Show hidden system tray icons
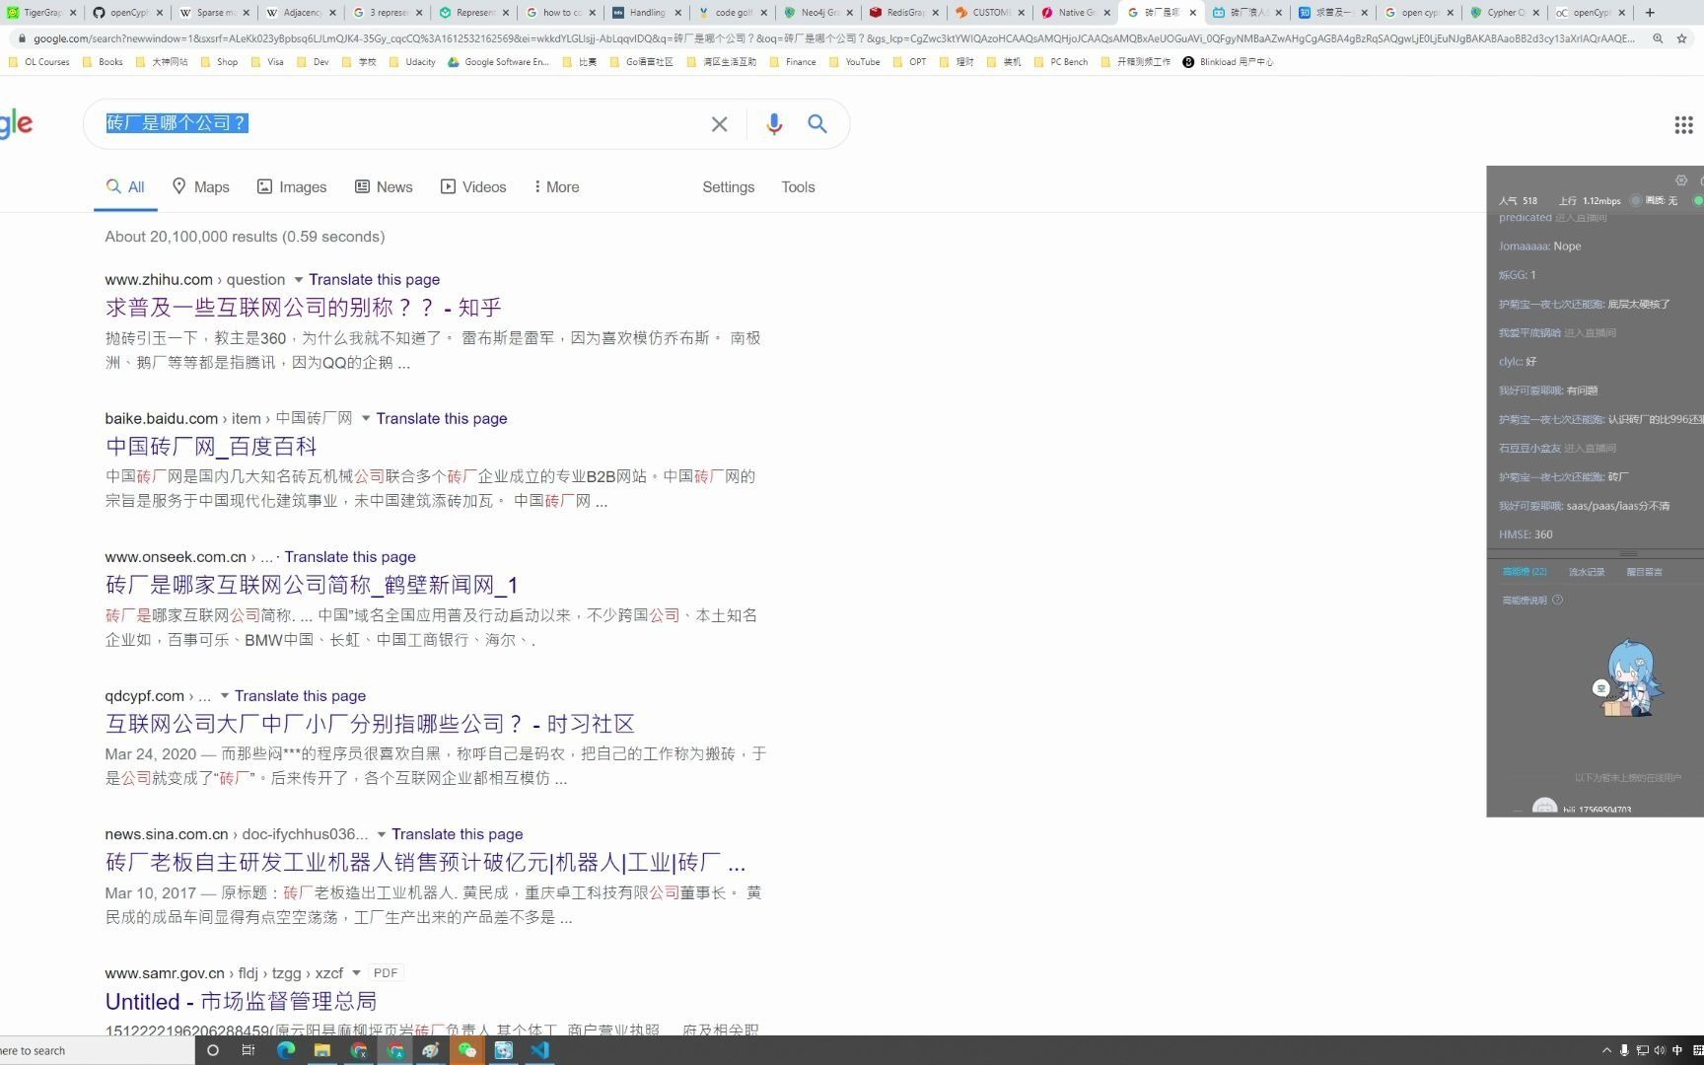 1606,1050
